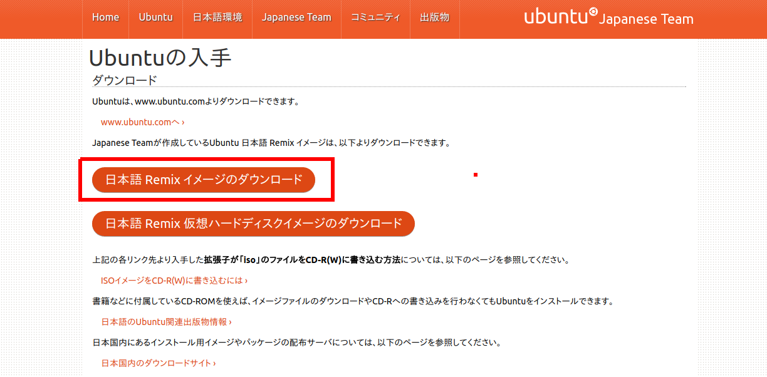The image size is (767, 377).
Task: Click the ダウンロード section heading
Action: (125, 80)
